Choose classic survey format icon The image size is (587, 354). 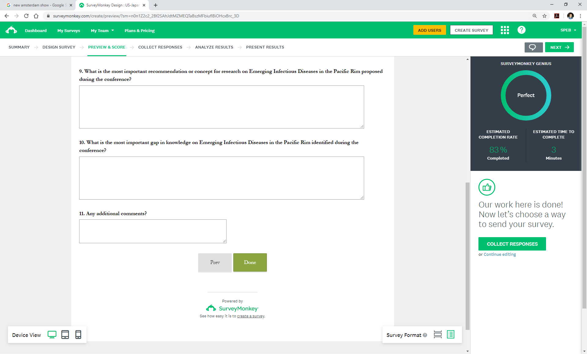[x=451, y=335]
